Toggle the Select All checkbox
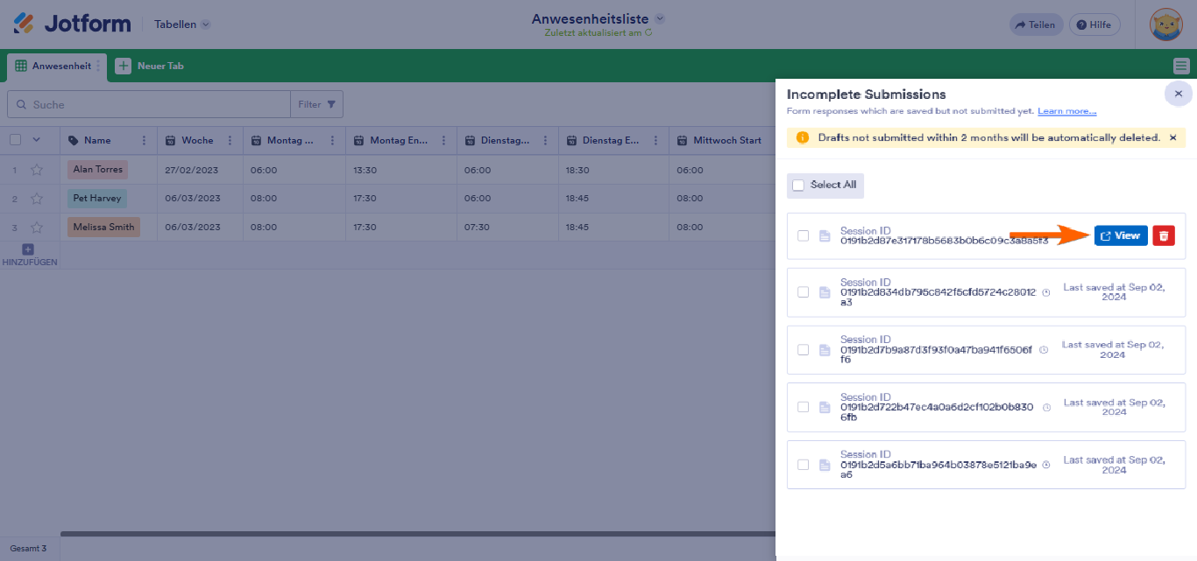The image size is (1197, 561). click(x=798, y=186)
